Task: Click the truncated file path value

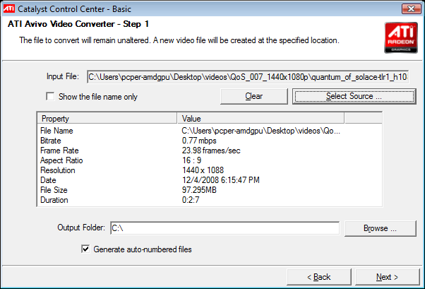Action: (x=261, y=131)
